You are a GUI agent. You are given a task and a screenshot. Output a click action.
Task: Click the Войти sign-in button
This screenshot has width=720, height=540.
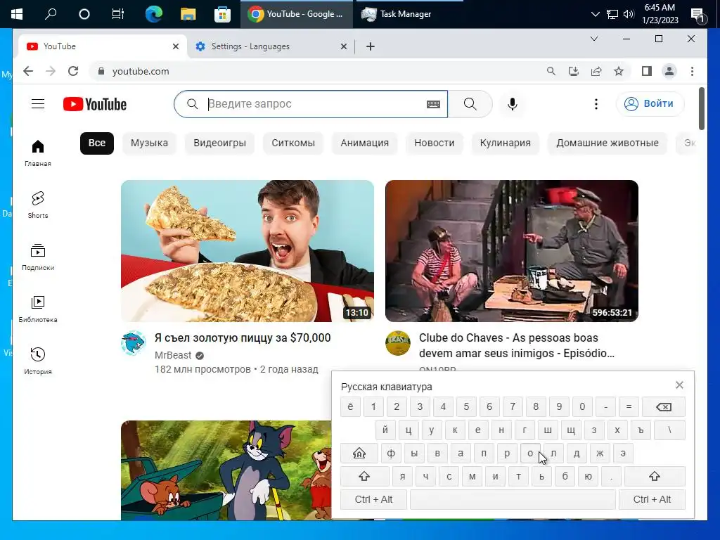click(650, 104)
